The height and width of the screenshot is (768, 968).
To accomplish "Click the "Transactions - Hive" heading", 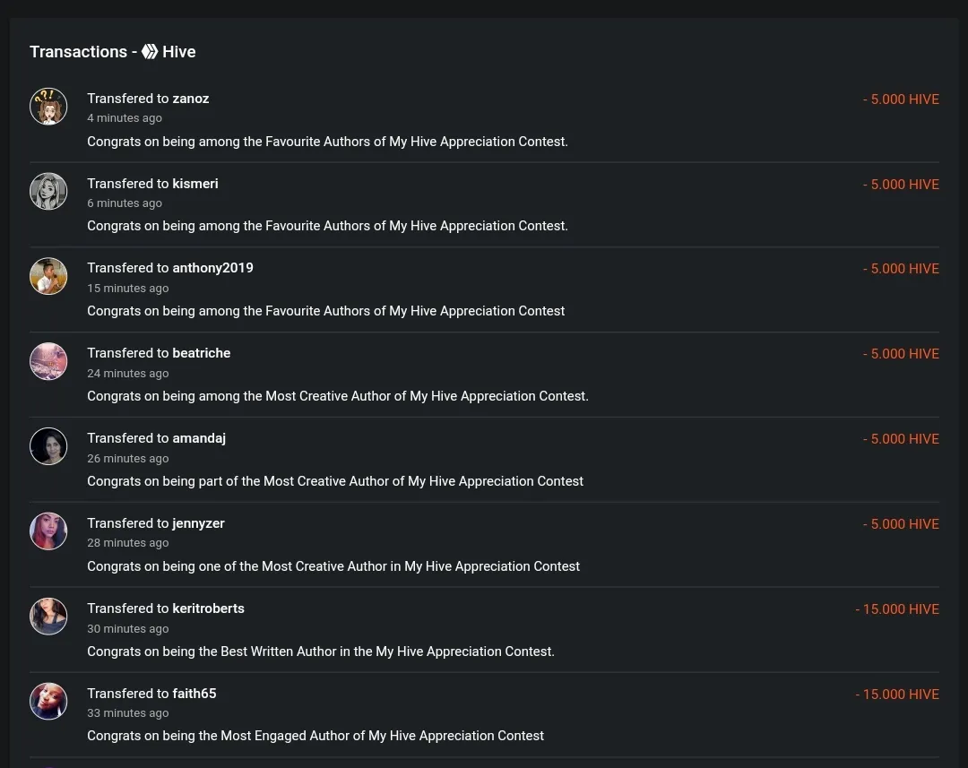I will coord(112,52).
